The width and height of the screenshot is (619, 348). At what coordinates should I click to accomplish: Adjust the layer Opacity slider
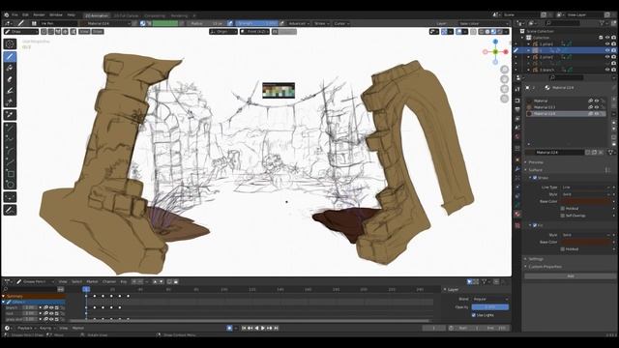tap(490, 307)
